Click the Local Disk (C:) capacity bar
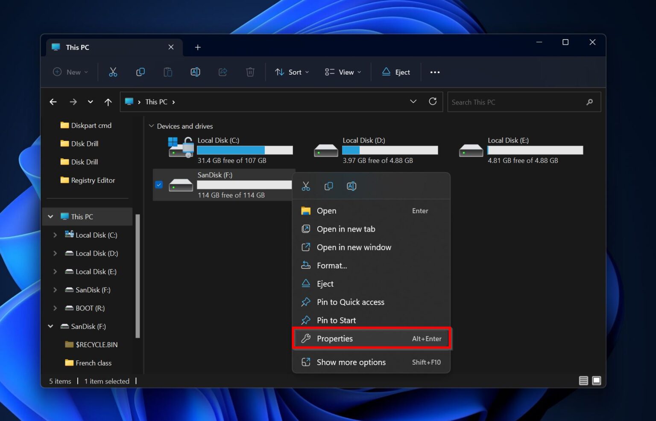 point(245,150)
